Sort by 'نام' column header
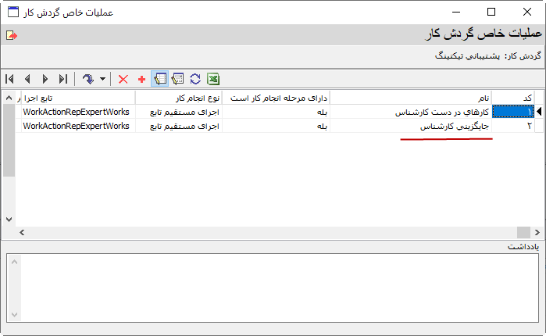The width and height of the screenshot is (546, 336). tap(415, 98)
